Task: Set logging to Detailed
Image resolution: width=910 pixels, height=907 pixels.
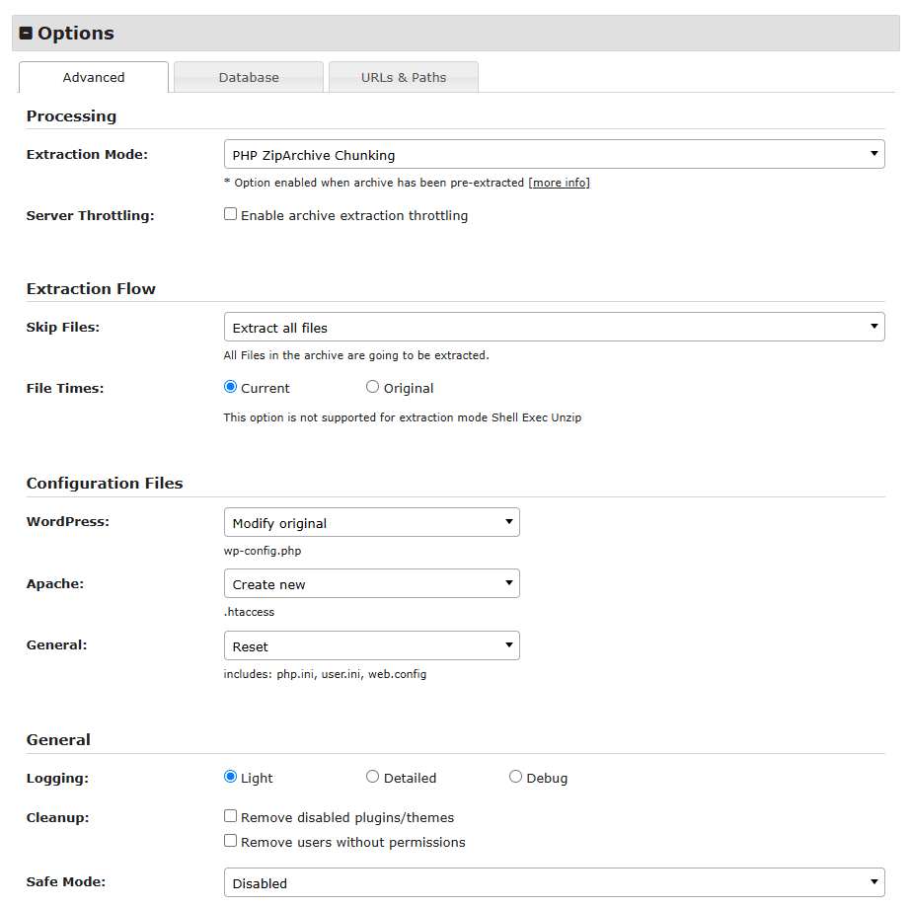Action: coord(372,777)
